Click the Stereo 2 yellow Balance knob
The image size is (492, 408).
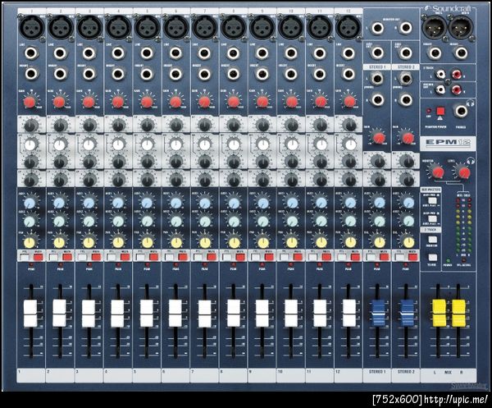pos(408,242)
